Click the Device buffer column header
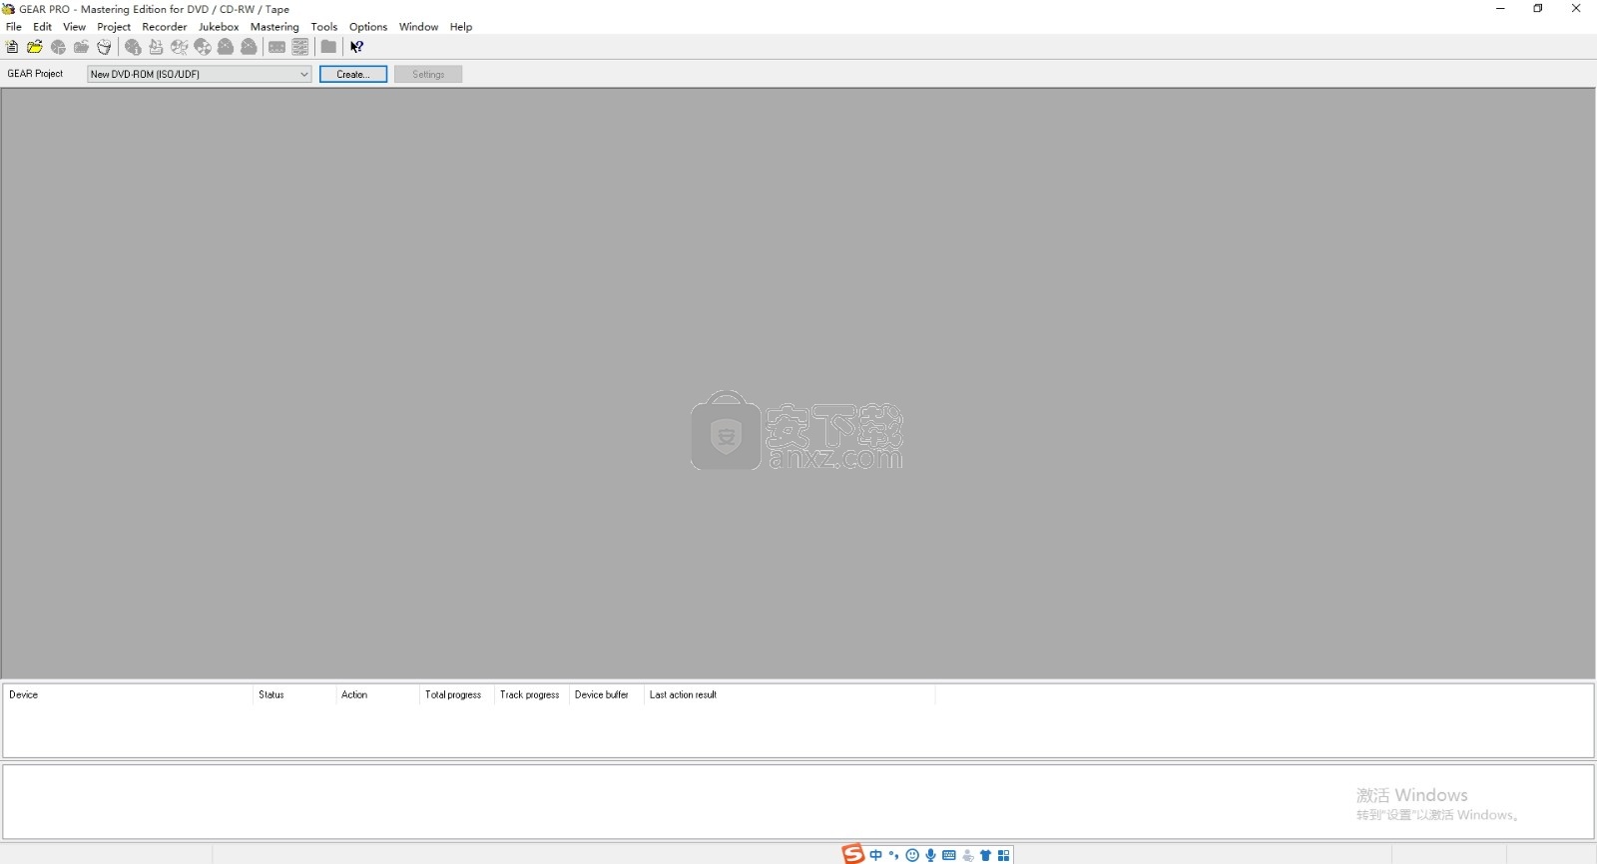Screen dimensions: 1597x864 [606, 694]
